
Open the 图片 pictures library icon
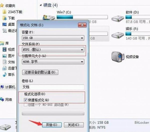click(4, 56)
